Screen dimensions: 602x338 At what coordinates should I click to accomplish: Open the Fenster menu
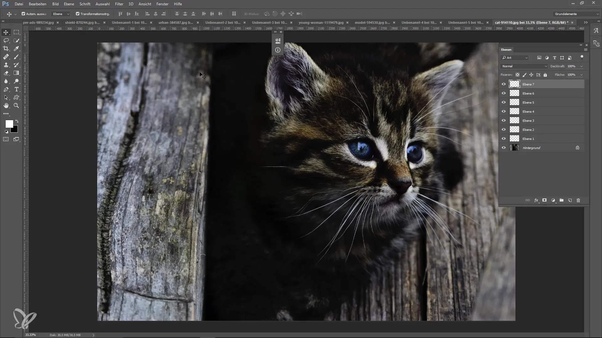tap(162, 4)
